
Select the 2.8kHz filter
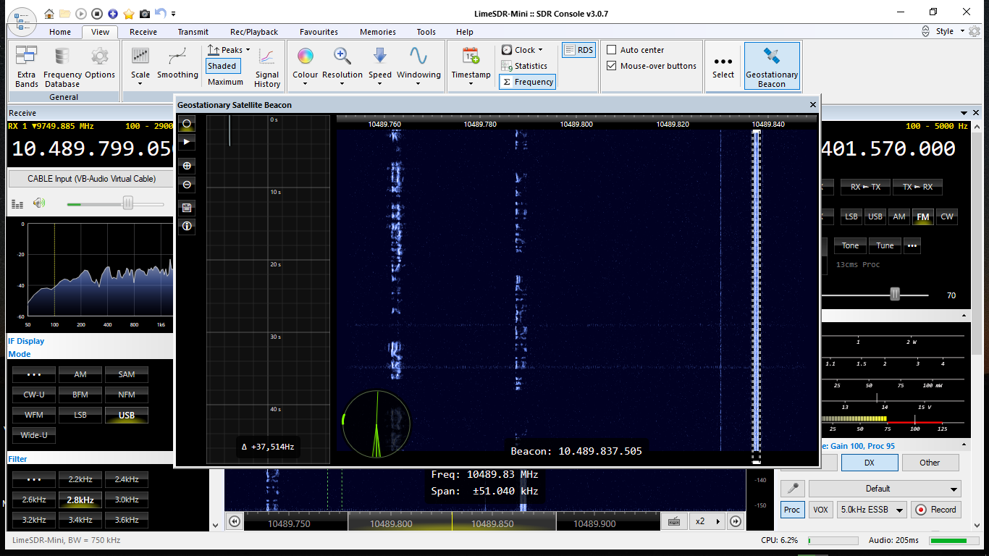(80, 500)
